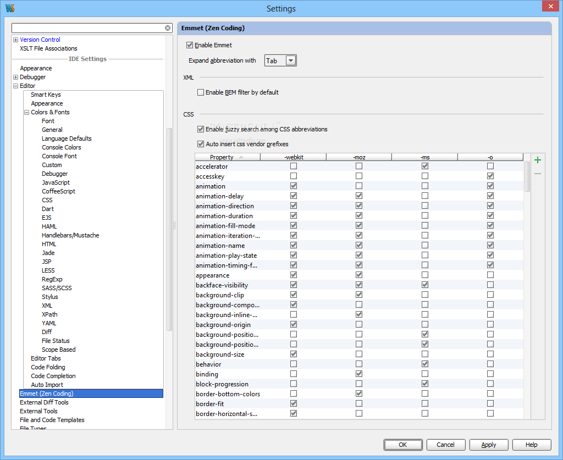Image resolution: width=563 pixels, height=460 pixels.
Task: Select File Status item
Action: [56, 341]
